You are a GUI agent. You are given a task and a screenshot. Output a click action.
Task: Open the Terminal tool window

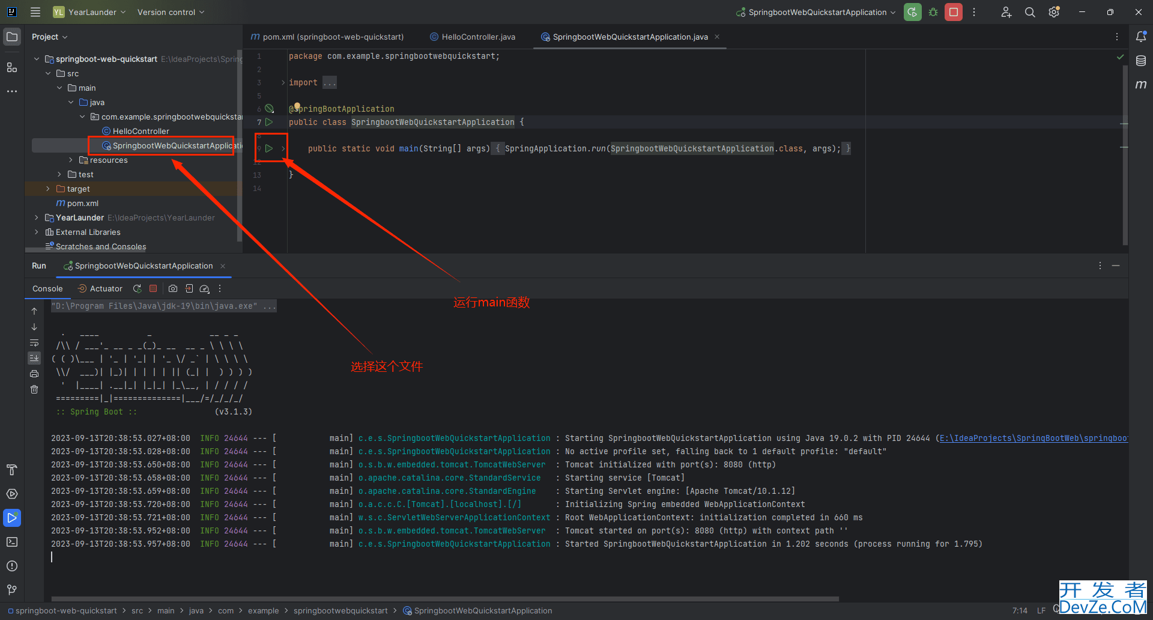coord(12,542)
